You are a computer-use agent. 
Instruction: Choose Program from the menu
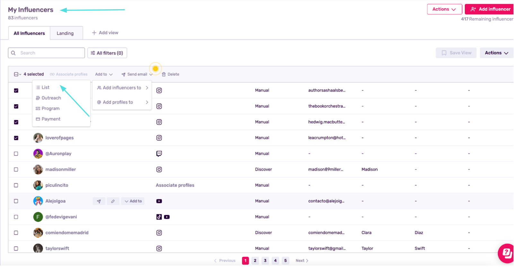coord(48,108)
